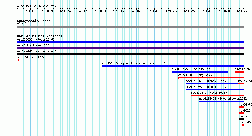Select the small black bar under nsv59746
Viewport: 252px width, 136px height.
pos(242,119)
